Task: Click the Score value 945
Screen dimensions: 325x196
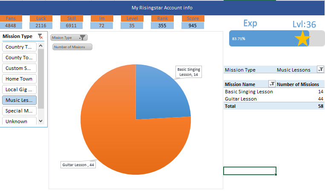Action: pos(193,26)
